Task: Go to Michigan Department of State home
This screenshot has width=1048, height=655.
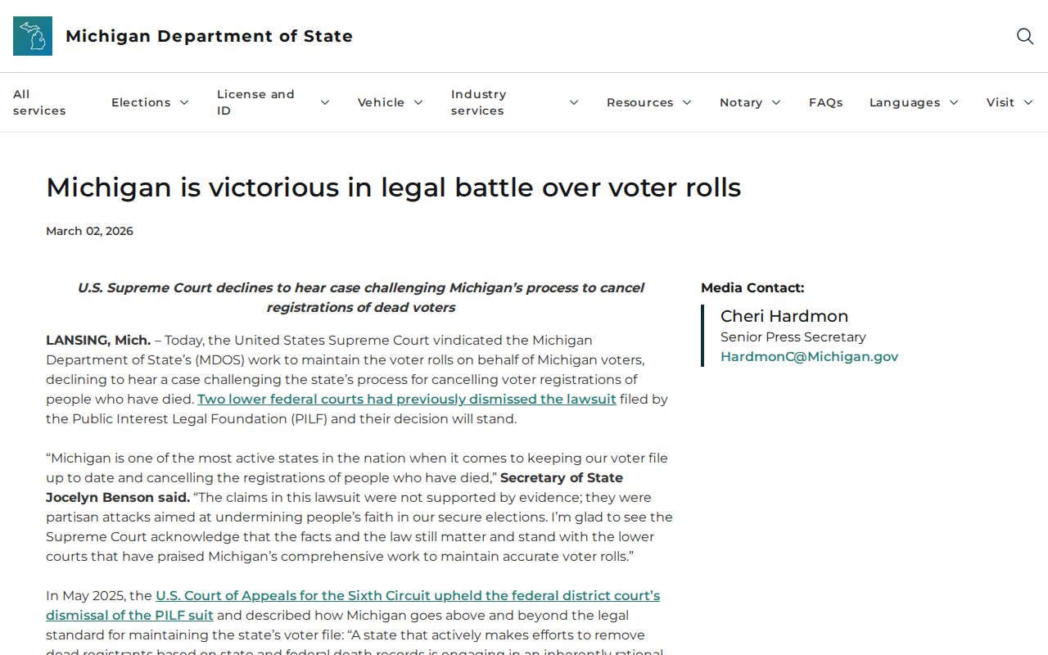Action: coord(209,36)
